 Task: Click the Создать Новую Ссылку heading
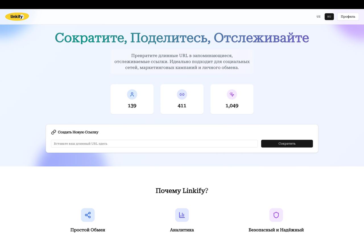pos(78,132)
